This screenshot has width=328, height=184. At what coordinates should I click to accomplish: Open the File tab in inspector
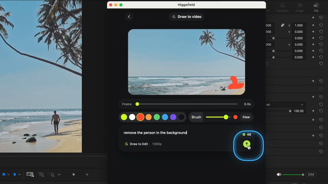tap(316, 8)
